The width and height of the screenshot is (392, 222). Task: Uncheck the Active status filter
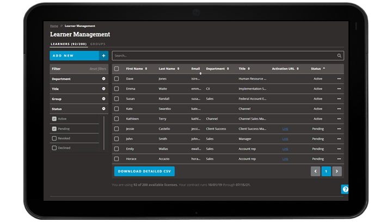54,119
